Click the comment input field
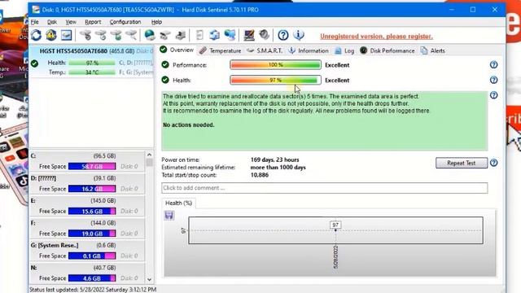Image resolution: width=521 pixels, height=293 pixels. coord(324,188)
